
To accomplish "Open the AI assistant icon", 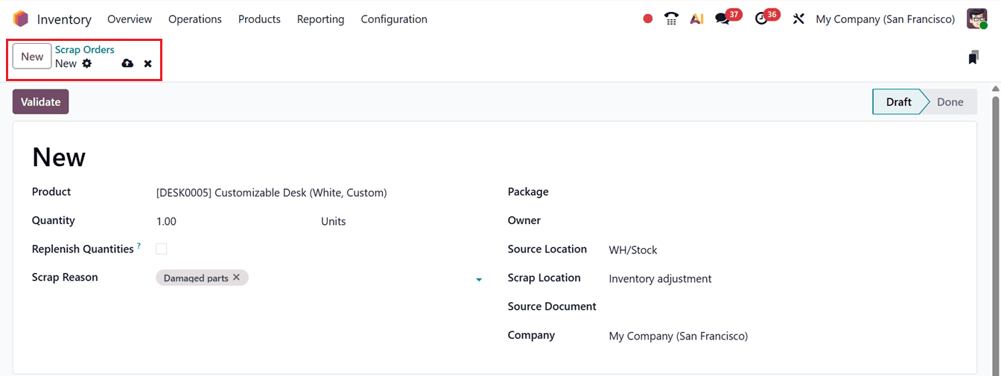I will pos(697,19).
